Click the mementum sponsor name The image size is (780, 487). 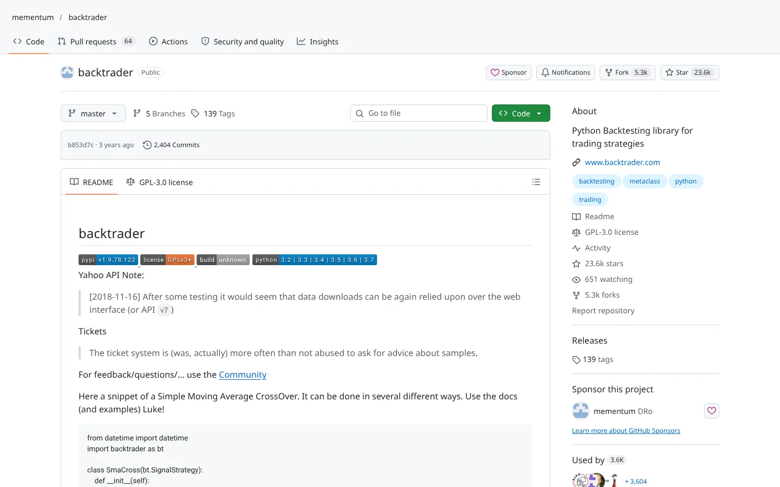tap(614, 411)
